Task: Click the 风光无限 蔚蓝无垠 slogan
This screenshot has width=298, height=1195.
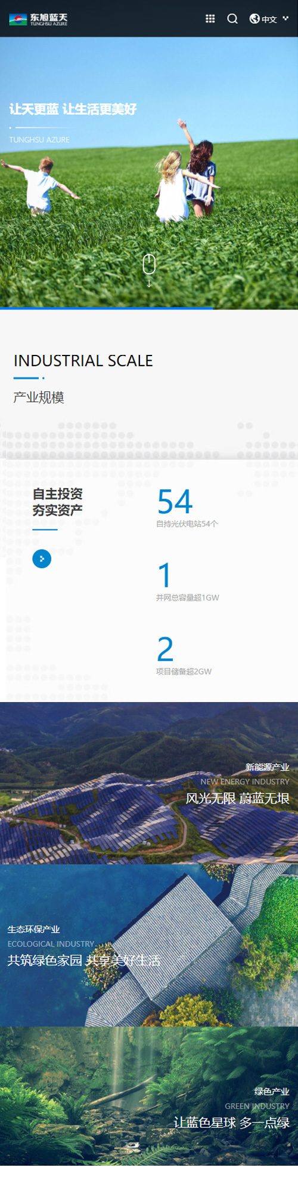Action: point(237,799)
